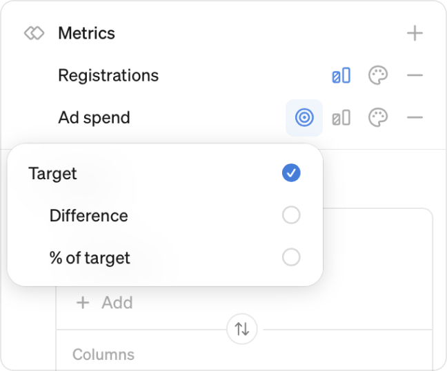Click the Metrics section icon
Viewport: 447px width, 371px height.
coord(34,33)
